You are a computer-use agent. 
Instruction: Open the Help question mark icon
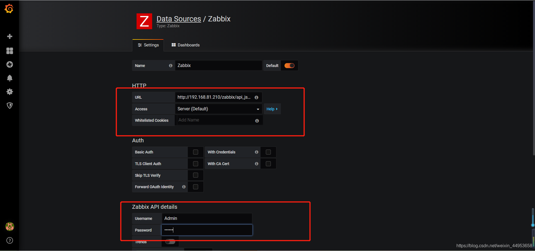tap(10, 240)
